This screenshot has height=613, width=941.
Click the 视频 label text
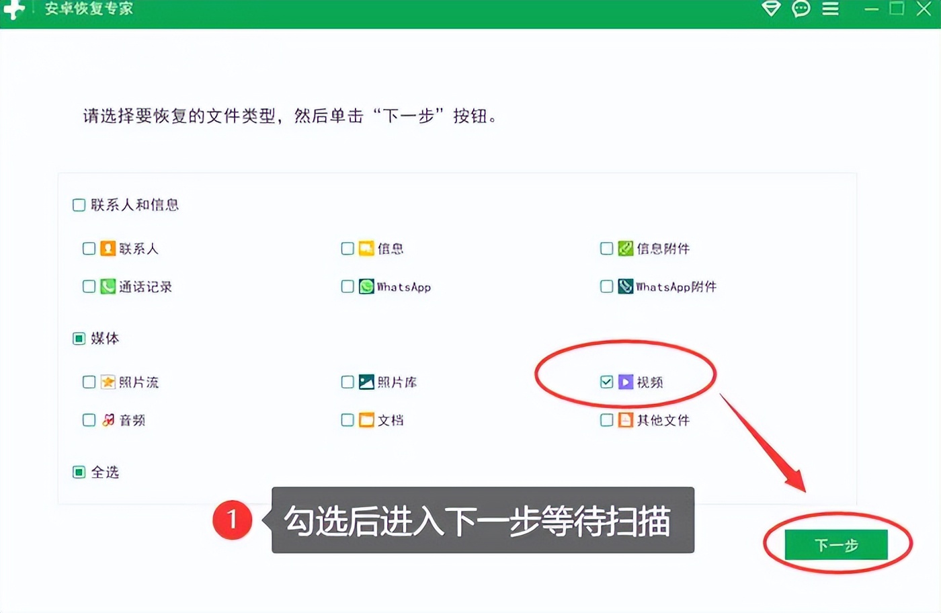click(650, 382)
